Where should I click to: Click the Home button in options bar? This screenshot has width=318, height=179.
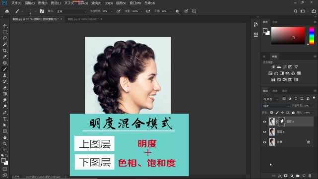pyautogui.click(x=7, y=11)
